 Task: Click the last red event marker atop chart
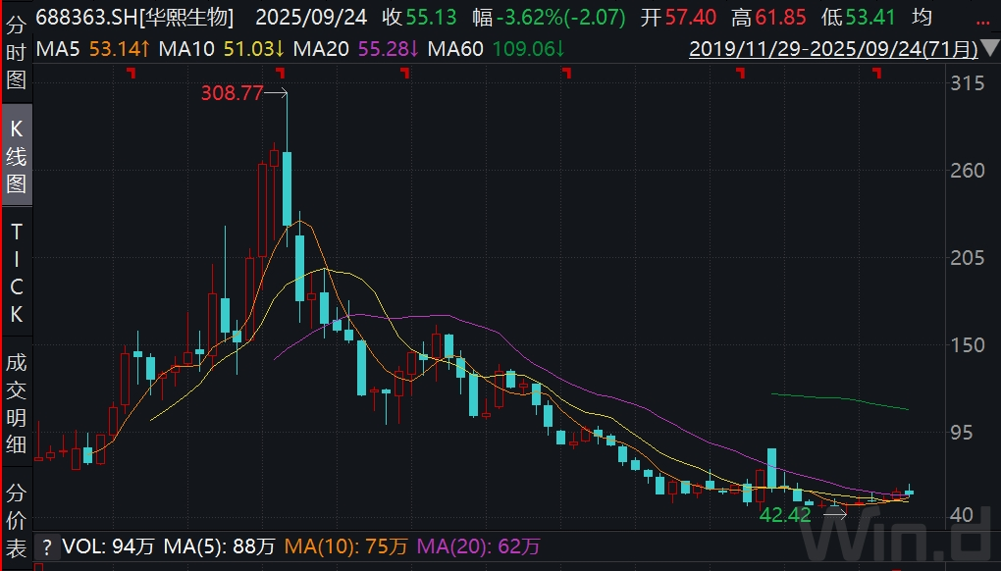click(x=877, y=74)
